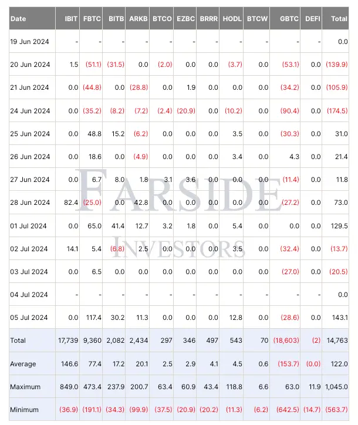358x425 pixels.
Task: Click the BTCW column header
Action: pyautogui.click(x=257, y=19)
